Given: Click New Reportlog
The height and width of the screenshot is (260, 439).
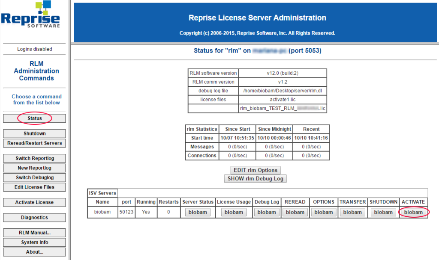Looking at the screenshot, I should (34, 168).
